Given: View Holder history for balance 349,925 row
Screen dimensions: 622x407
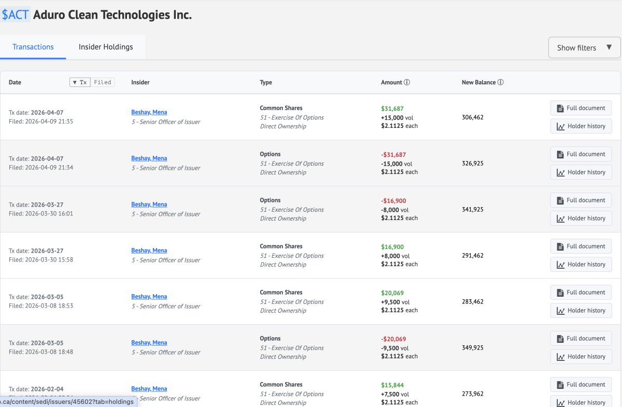Looking at the screenshot, I should click(x=581, y=357).
